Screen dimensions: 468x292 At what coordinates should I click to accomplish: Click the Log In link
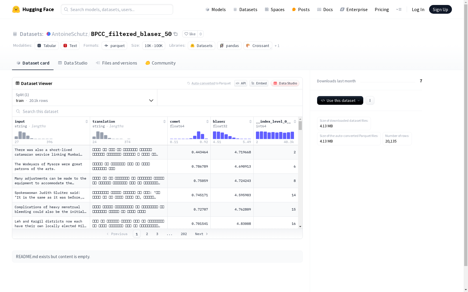coord(418,9)
